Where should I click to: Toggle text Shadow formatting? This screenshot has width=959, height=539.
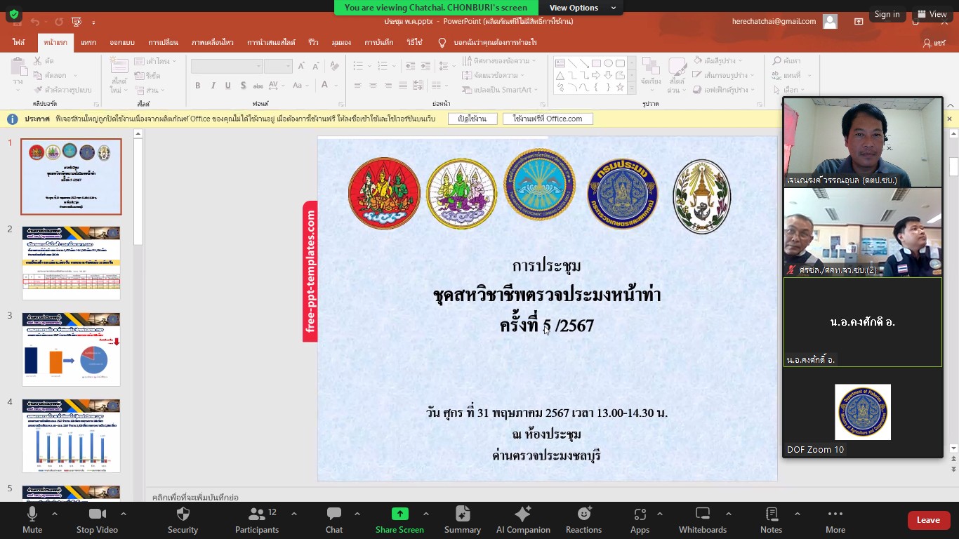[x=244, y=86]
